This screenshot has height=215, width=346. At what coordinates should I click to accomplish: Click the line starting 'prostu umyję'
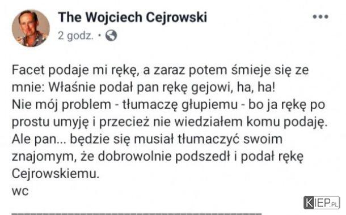[170, 122]
